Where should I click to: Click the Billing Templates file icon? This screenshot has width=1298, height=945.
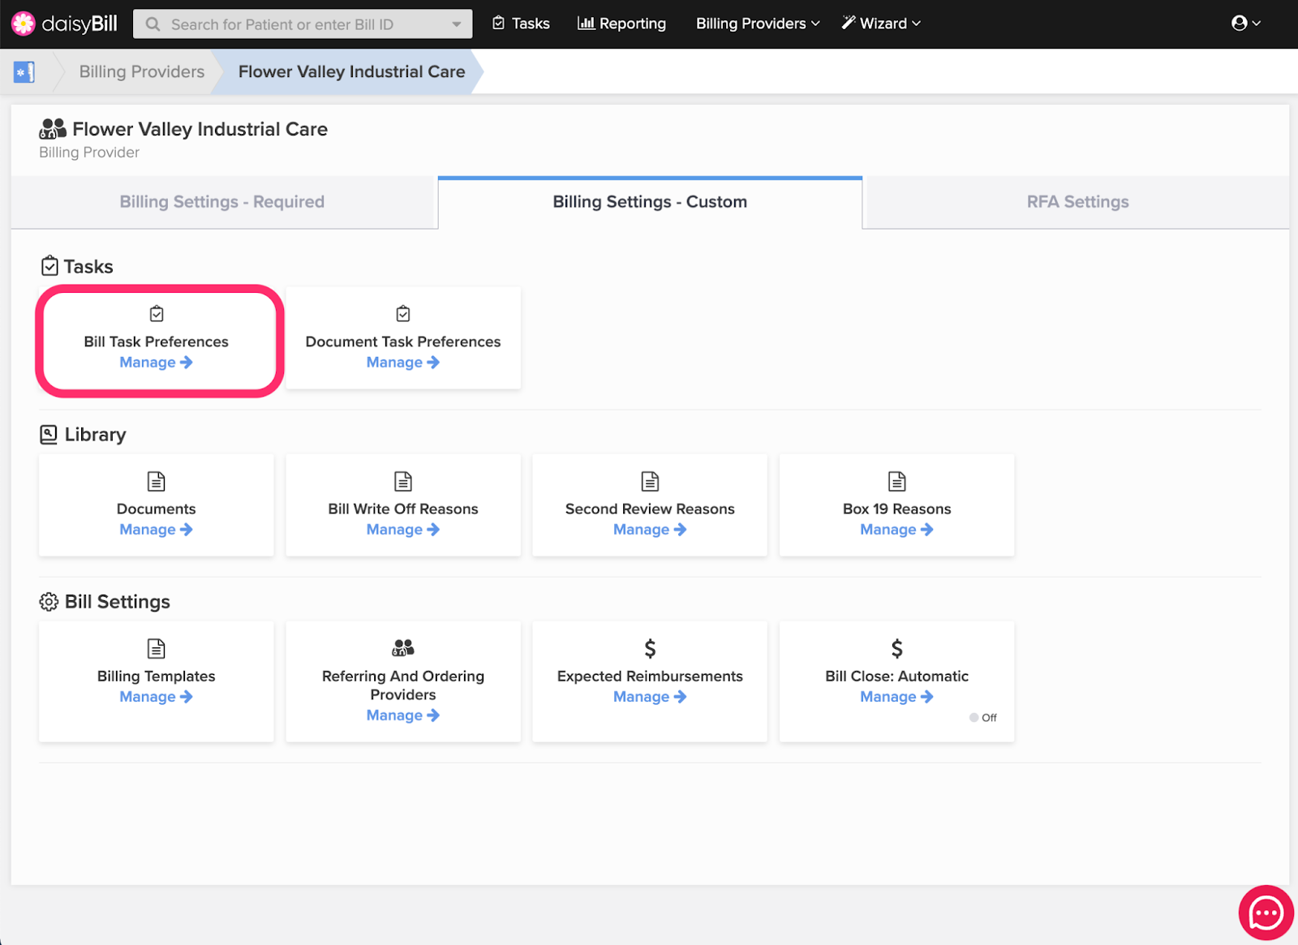click(x=157, y=648)
